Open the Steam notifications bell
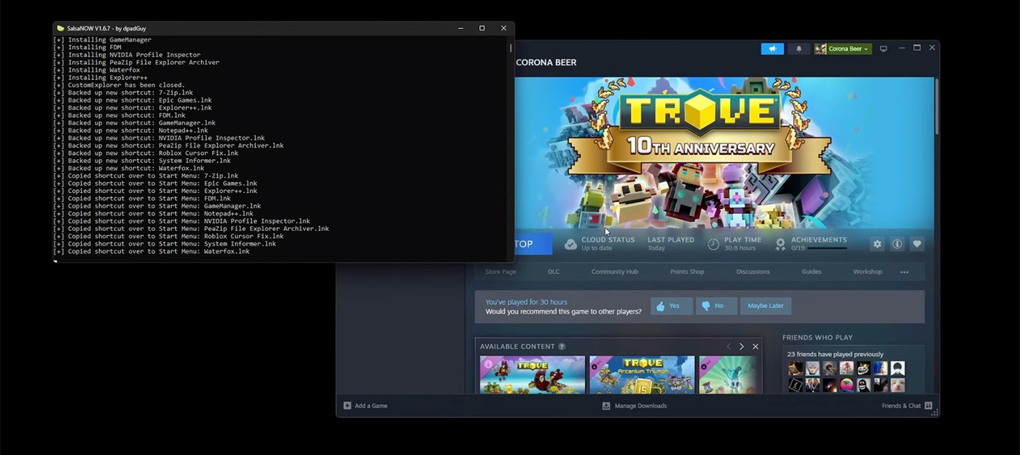 coord(799,49)
